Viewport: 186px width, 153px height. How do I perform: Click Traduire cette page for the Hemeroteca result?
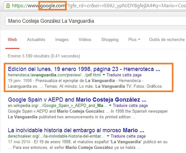click(x=124, y=75)
